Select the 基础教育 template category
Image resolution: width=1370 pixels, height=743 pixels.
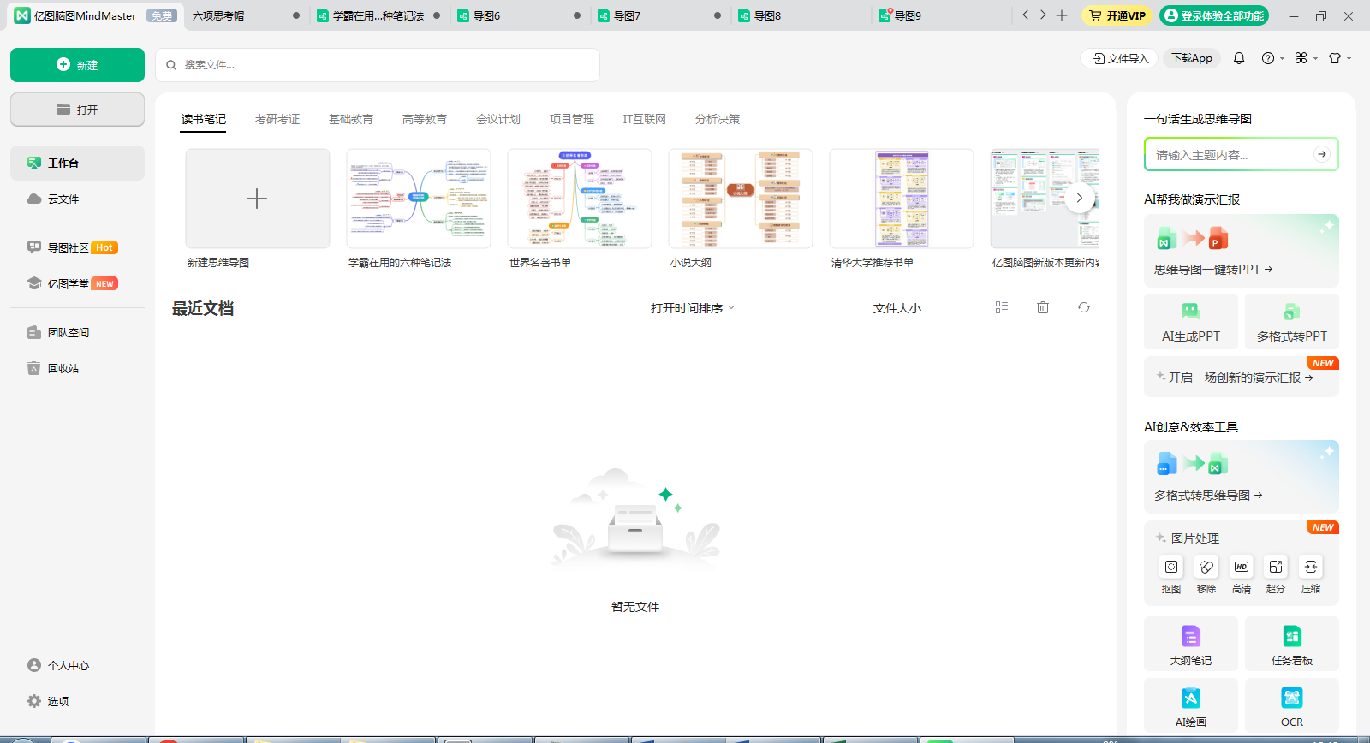click(x=351, y=119)
